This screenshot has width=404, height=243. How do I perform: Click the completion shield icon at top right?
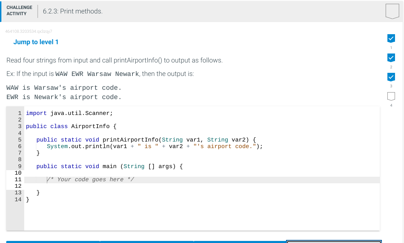click(x=392, y=11)
